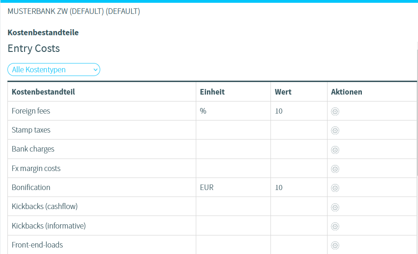Click gear icon for Kickbacks (informative)
Viewport: 418px width, 254px height.
[x=335, y=226]
